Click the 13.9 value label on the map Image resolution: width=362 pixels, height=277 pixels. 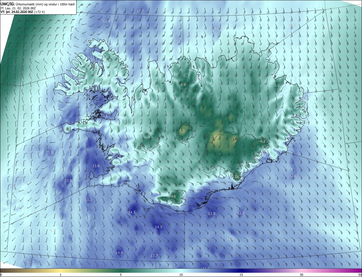pyautogui.click(x=212, y=214)
